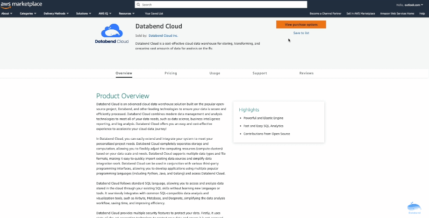The height and width of the screenshot is (218, 429).
Task: Click the View purchase options button
Action: (301, 25)
